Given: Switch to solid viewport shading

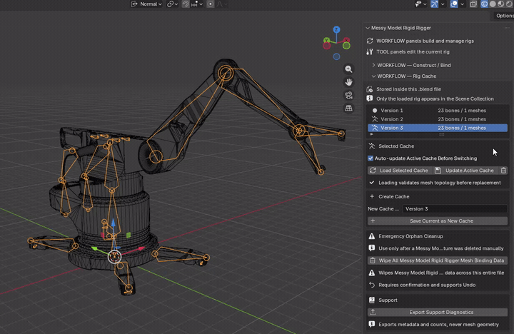Looking at the screenshot, I should pyautogui.click(x=493, y=4).
